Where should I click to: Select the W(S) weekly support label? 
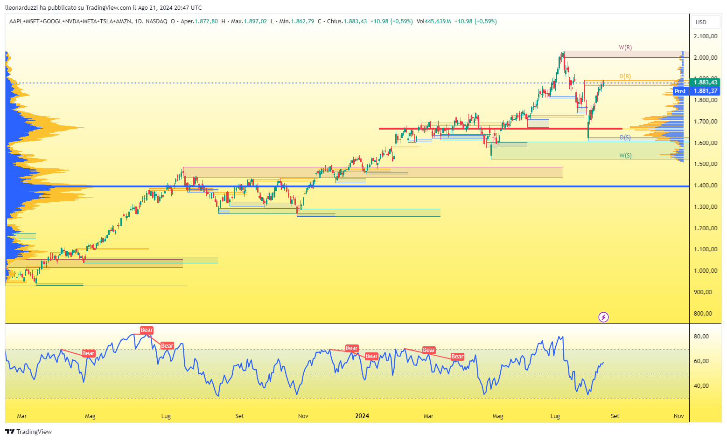tap(625, 156)
